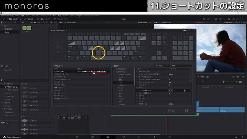The height and width of the screenshot is (139, 247).
Task: Click the highlighted V key on virtual keyboard
Action: coord(98,53)
